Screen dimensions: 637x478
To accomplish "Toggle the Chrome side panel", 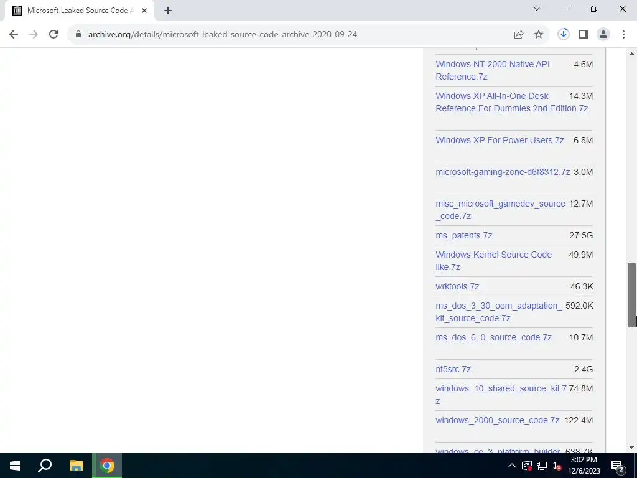I will [x=584, y=35].
